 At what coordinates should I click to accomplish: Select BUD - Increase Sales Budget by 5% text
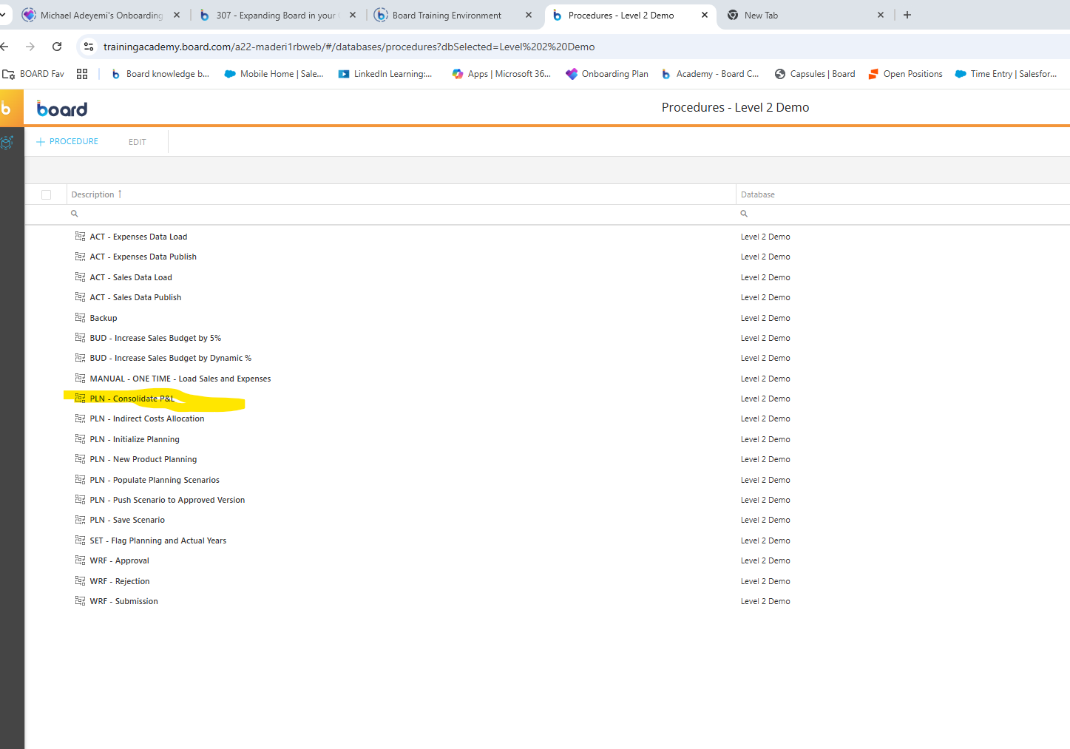(x=155, y=338)
